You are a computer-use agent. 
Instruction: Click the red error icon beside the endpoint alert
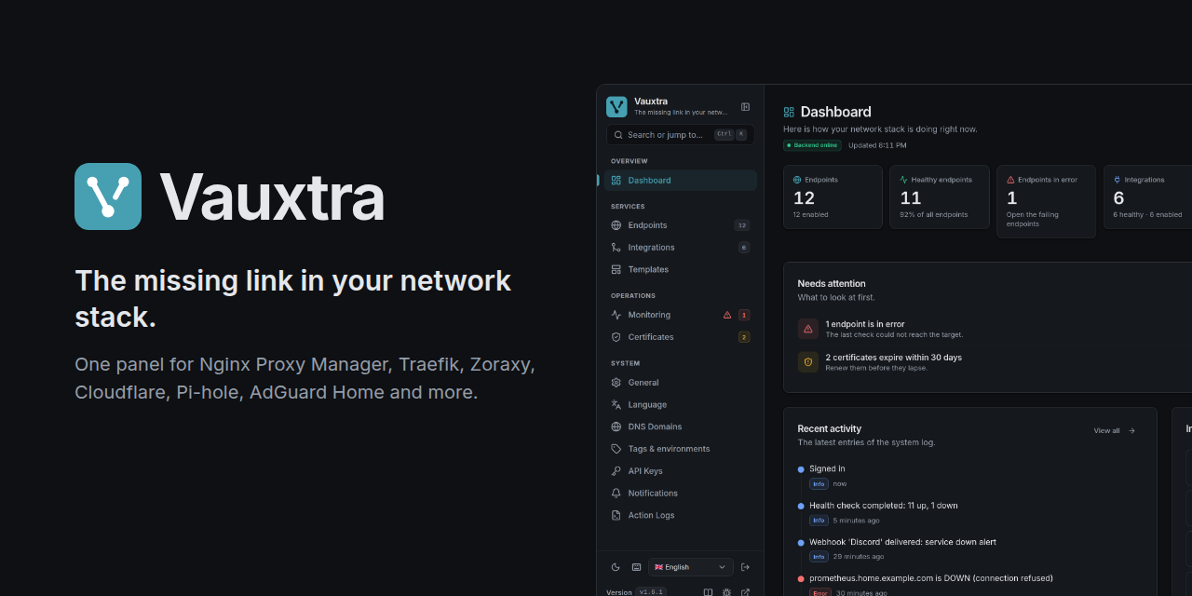(x=808, y=329)
